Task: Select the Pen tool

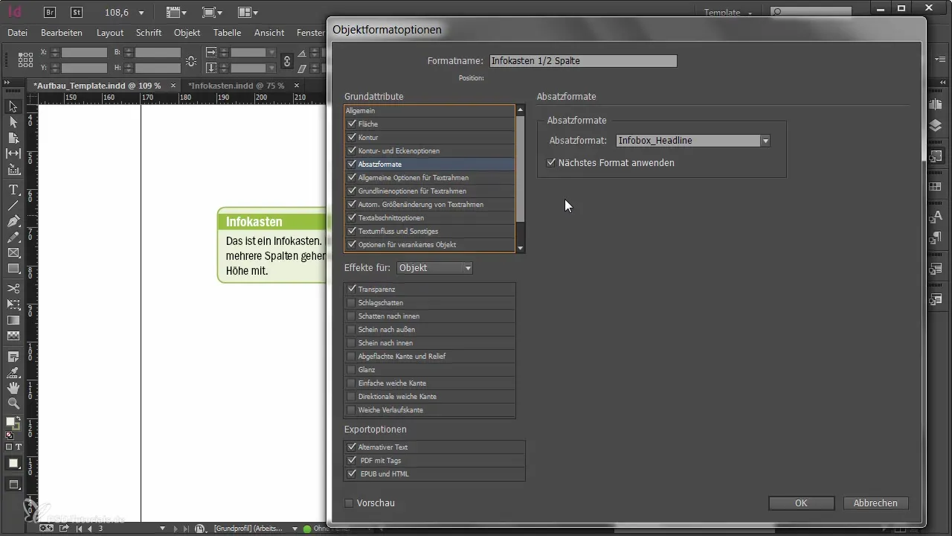Action: [x=13, y=221]
